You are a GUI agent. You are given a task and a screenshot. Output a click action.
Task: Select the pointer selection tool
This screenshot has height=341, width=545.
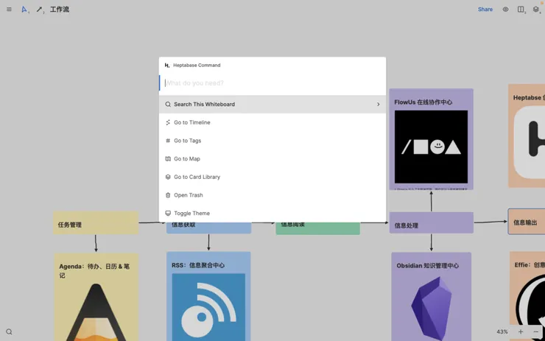coord(24,10)
